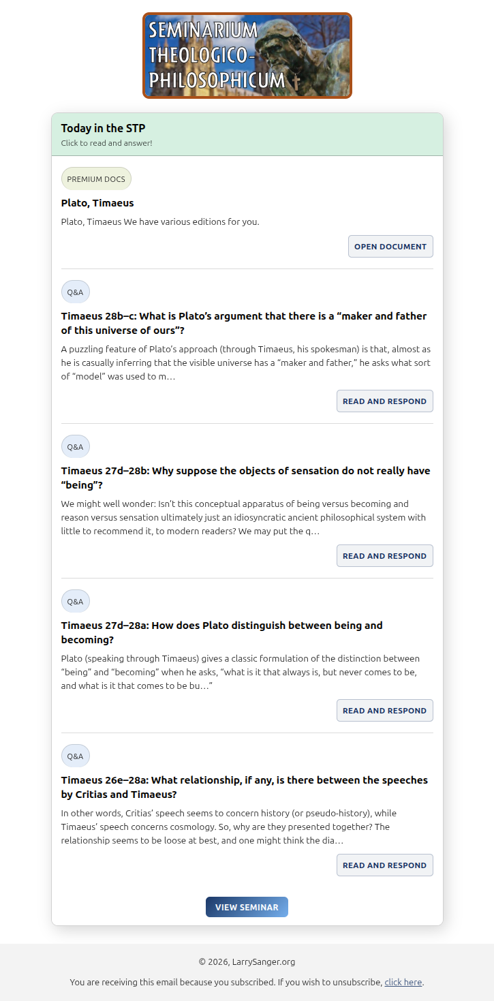Screen dimensions: 494x1001
Task: Click the View Seminar button
Action: [x=247, y=907]
